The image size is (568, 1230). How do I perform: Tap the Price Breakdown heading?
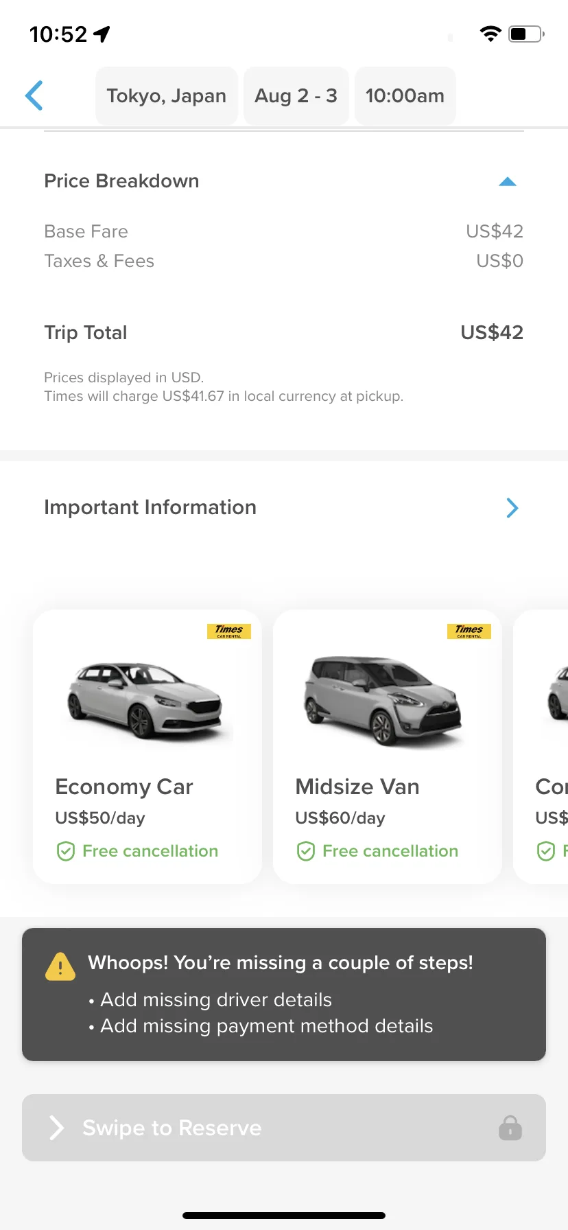[121, 181]
